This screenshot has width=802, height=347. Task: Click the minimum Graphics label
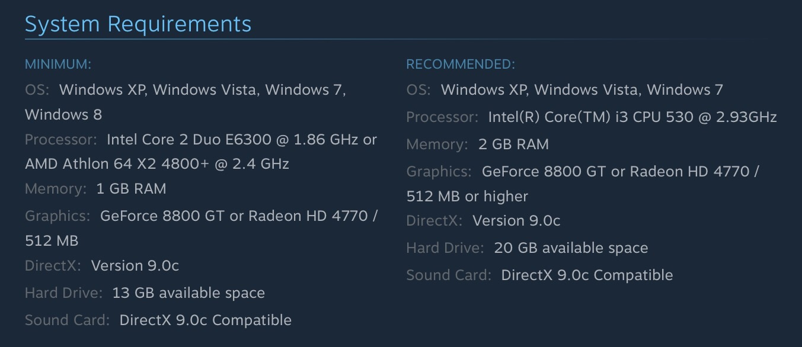click(x=57, y=216)
